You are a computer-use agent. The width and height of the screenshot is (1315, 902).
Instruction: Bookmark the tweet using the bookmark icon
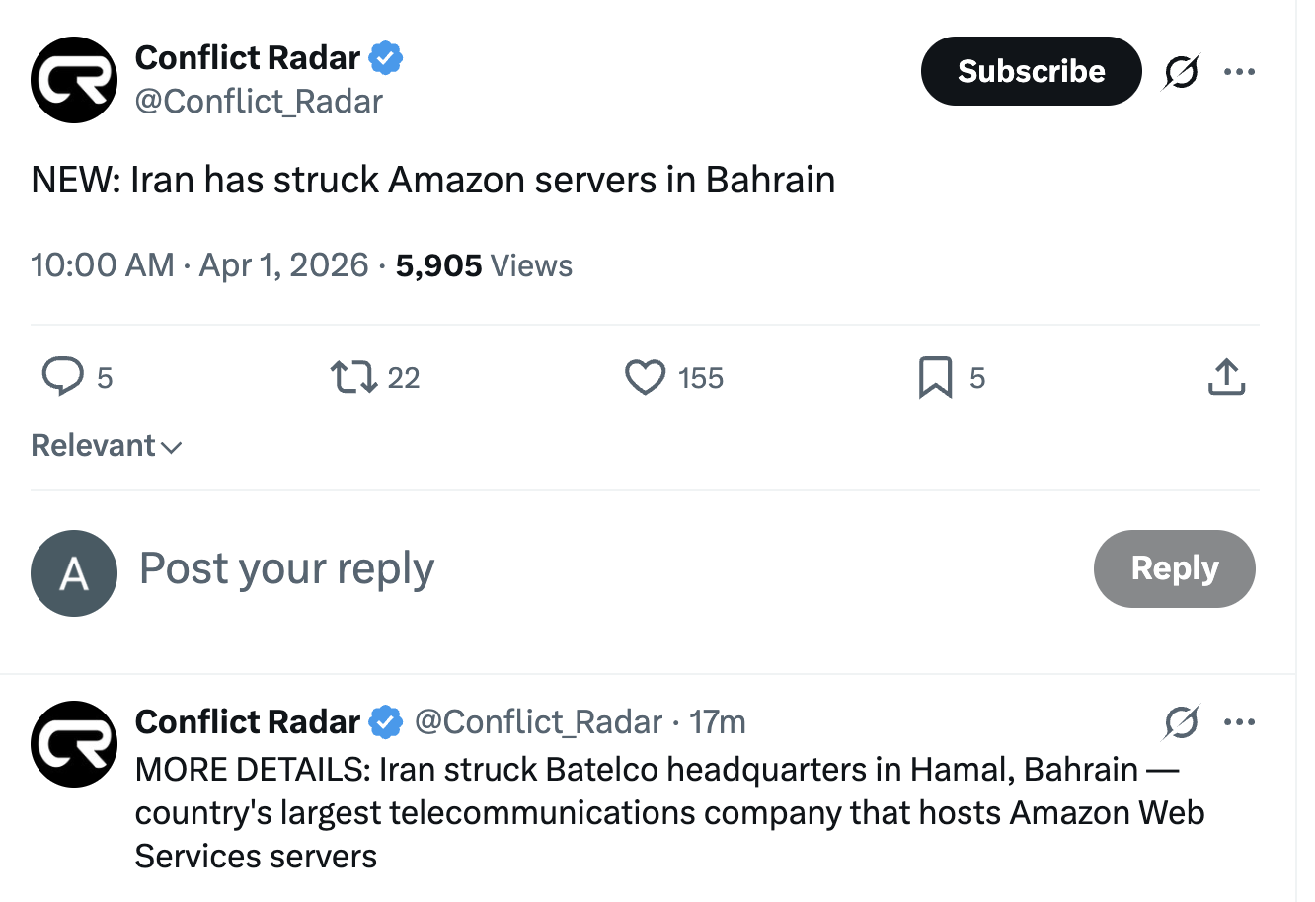(935, 377)
